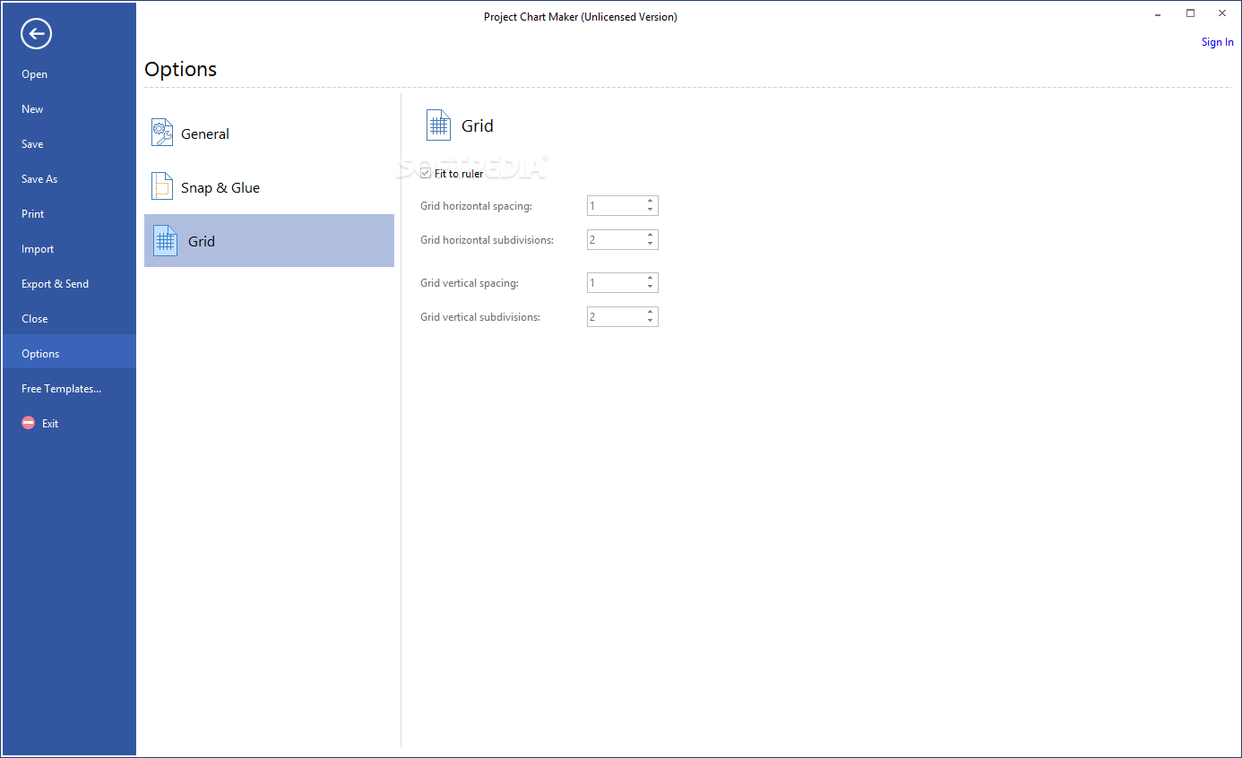Open the Open menu item
1242x758 pixels.
click(69, 74)
